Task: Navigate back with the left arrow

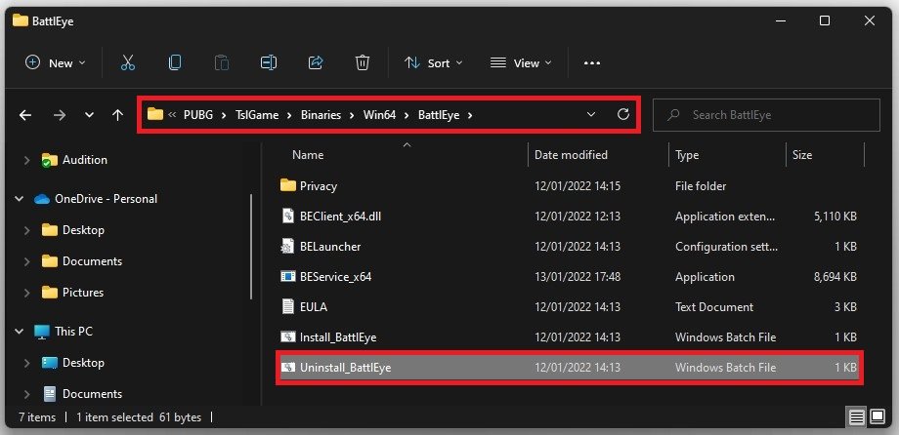Action: click(25, 115)
